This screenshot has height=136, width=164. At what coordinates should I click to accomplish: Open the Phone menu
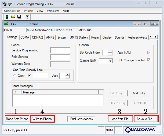click(28, 11)
